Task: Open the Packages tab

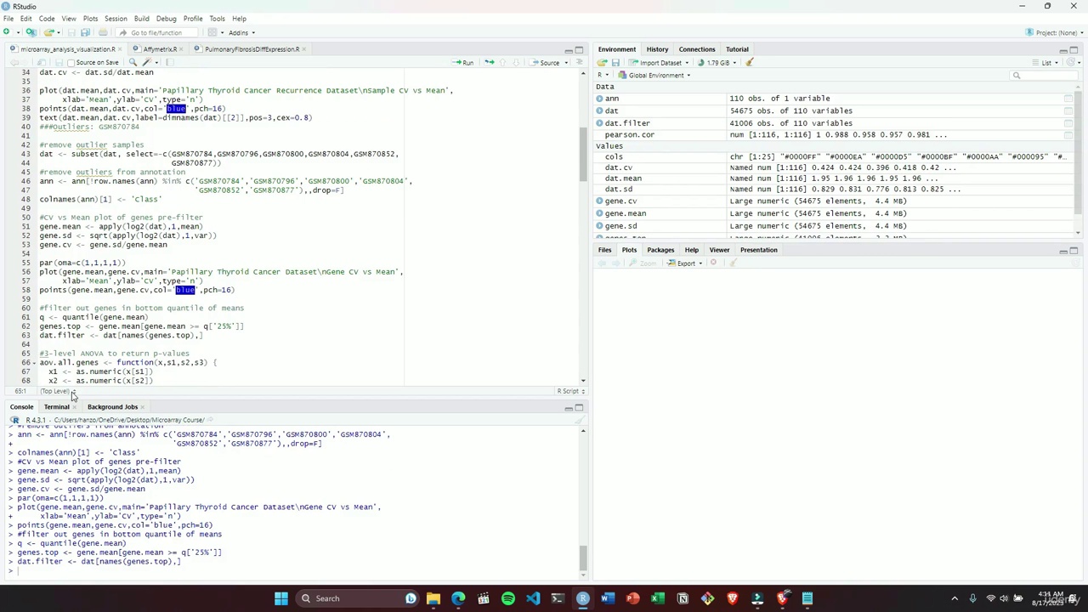Action: point(660,250)
